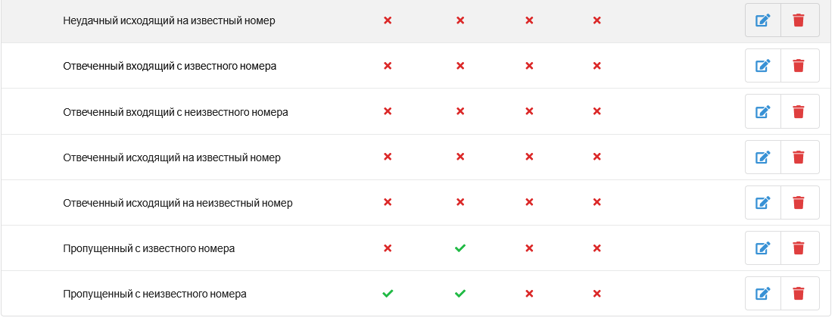Screen dimensions: 838x324
Task: Edit the 'Неудачный исходящий на известный номер' row
Action: click(763, 20)
